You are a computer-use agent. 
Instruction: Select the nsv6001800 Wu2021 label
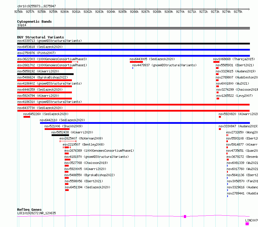pos(232,83)
